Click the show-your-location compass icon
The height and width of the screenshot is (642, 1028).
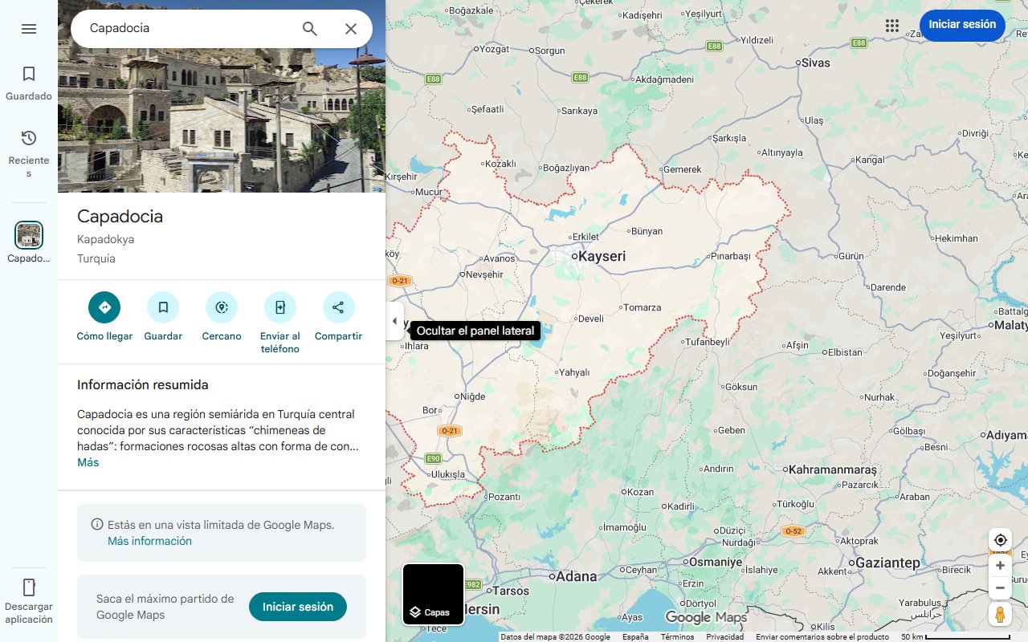click(x=1000, y=539)
